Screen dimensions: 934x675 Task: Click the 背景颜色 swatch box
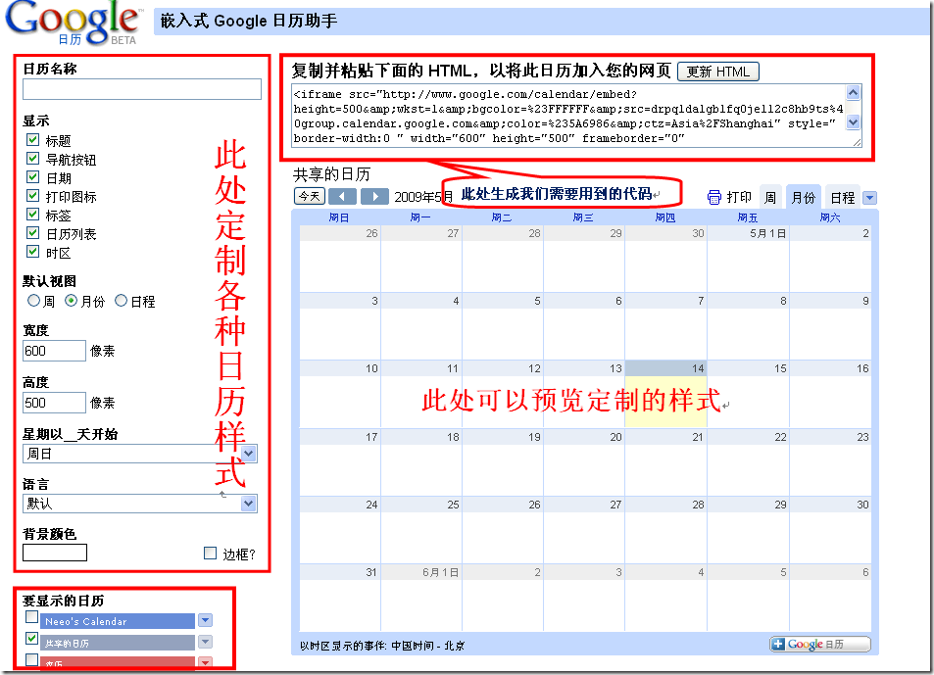(x=55, y=553)
